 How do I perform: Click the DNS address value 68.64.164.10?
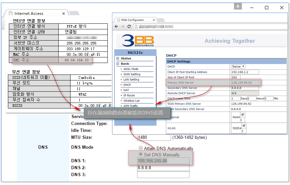[76, 60]
